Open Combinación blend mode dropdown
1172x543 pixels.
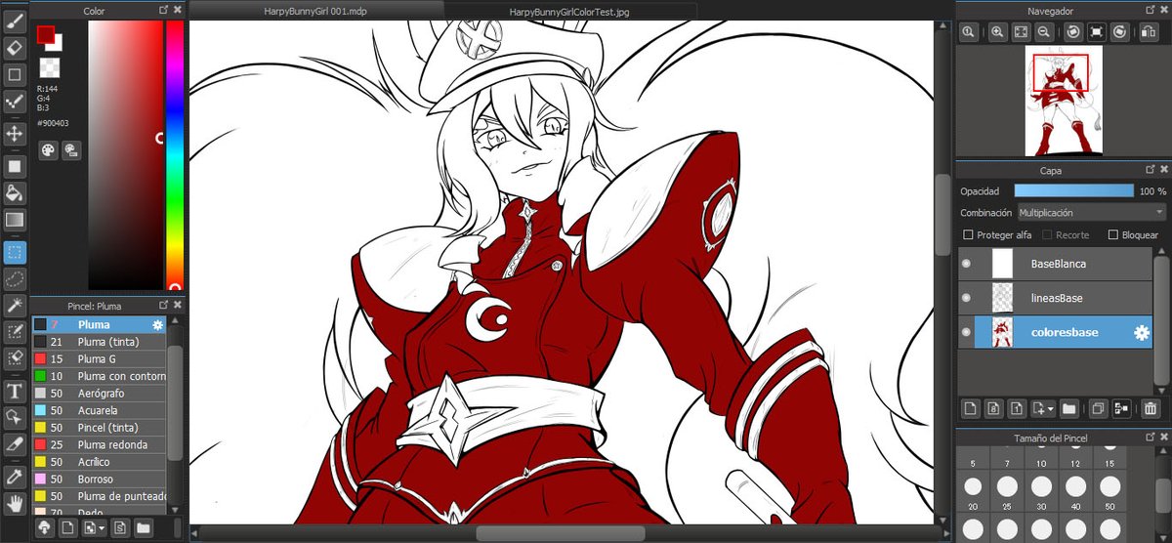[x=1091, y=212]
